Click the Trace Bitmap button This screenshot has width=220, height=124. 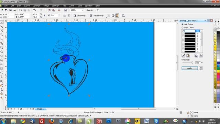(x=97, y=15)
